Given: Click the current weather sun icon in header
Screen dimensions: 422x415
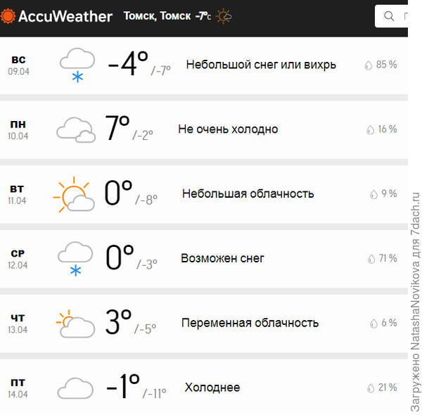Looking at the screenshot, I should 224,15.
